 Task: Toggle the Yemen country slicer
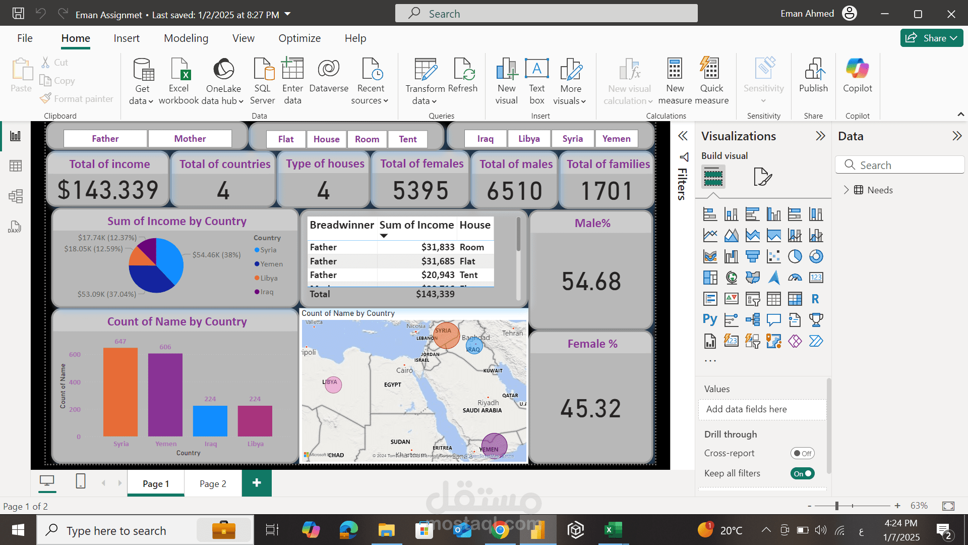click(616, 138)
